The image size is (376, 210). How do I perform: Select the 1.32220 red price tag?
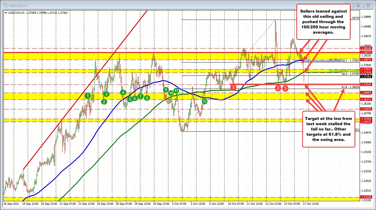tap(366, 197)
